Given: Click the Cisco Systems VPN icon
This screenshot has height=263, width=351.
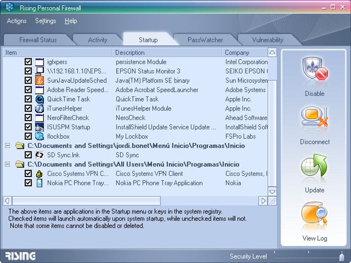Looking at the screenshot, I should click(x=39, y=174).
